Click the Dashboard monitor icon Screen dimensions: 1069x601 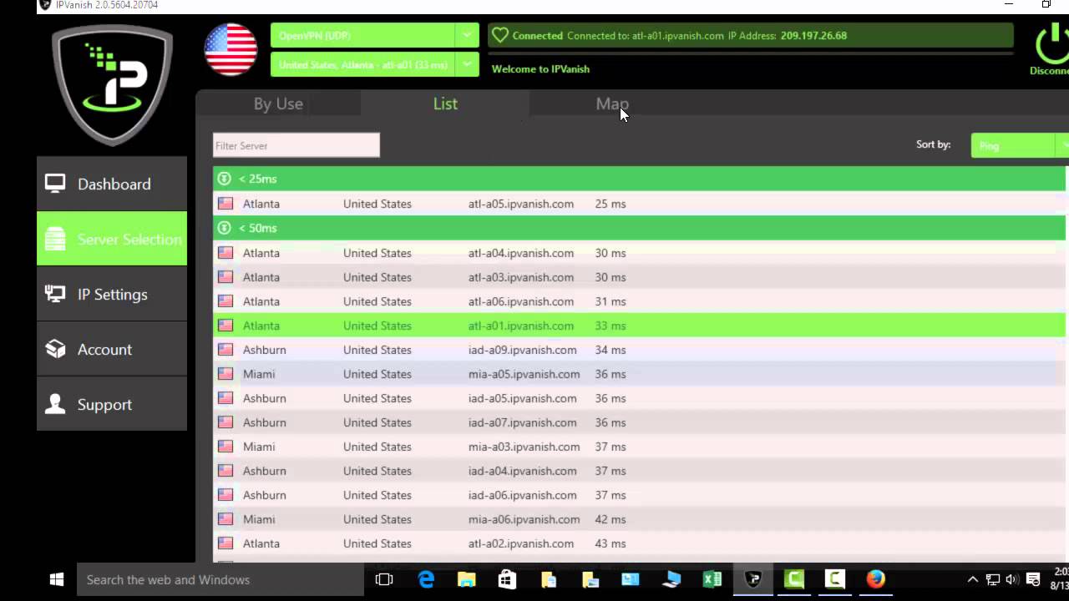pos(55,184)
